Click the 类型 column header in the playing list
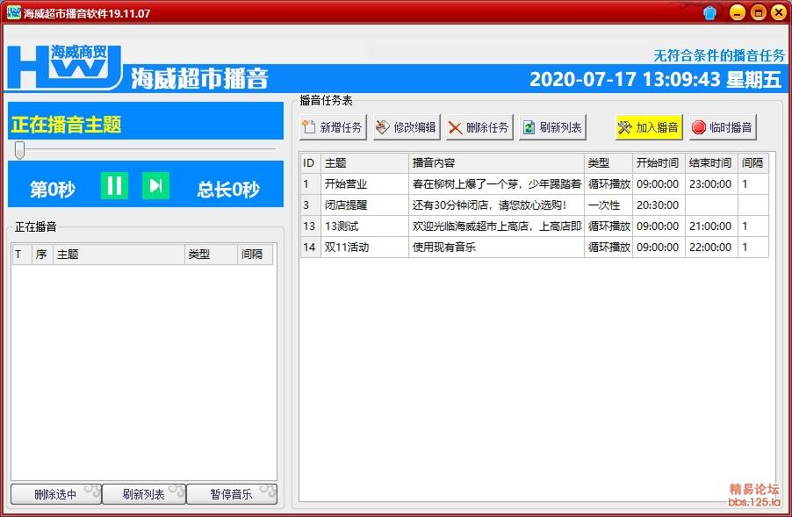792x517 pixels. click(x=211, y=254)
